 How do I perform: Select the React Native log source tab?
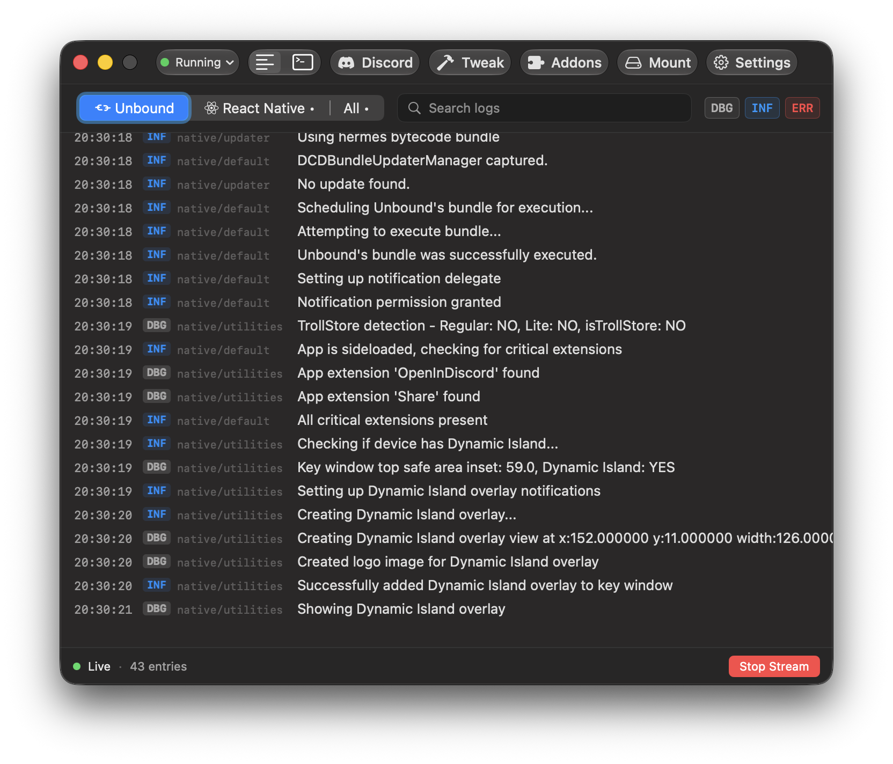[x=260, y=108]
